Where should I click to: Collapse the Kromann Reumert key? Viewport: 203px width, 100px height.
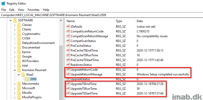click(15, 70)
